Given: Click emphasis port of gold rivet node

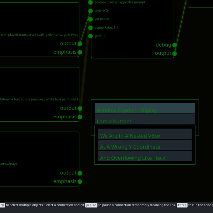Looking at the screenshot, I should [80, 52].
